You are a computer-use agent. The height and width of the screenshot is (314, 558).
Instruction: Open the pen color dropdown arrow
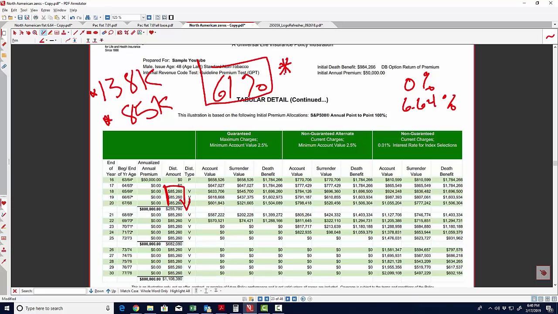tap(47, 41)
